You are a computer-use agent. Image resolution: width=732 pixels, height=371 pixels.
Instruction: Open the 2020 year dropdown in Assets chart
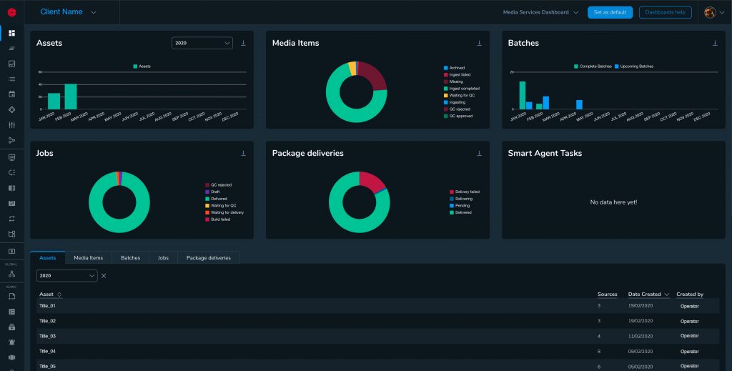(202, 44)
